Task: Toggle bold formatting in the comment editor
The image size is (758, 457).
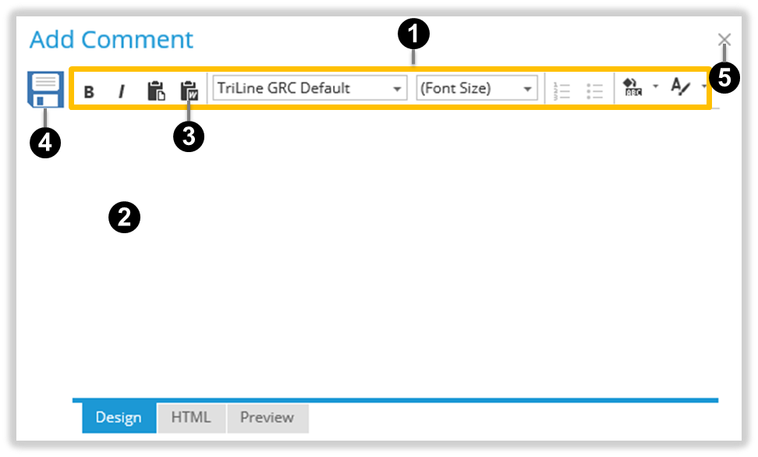Action: click(x=88, y=89)
